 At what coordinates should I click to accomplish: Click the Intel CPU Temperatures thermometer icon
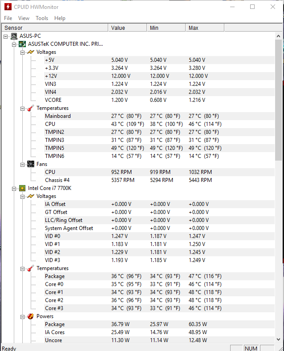click(31, 268)
